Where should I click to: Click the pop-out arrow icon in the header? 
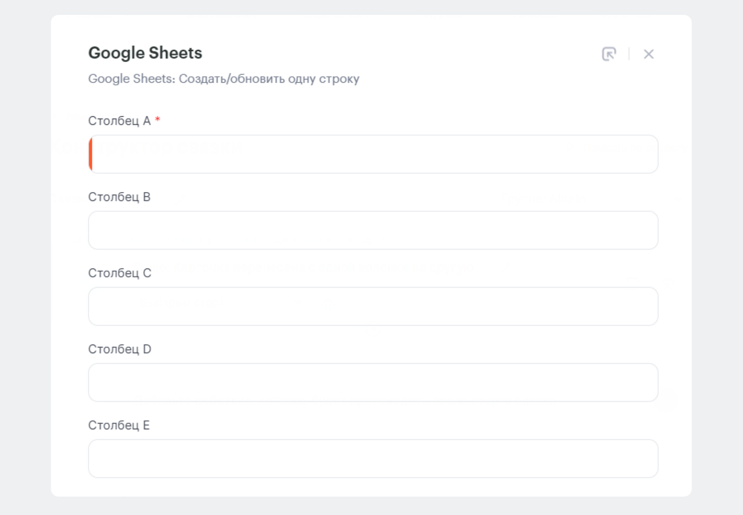609,54
